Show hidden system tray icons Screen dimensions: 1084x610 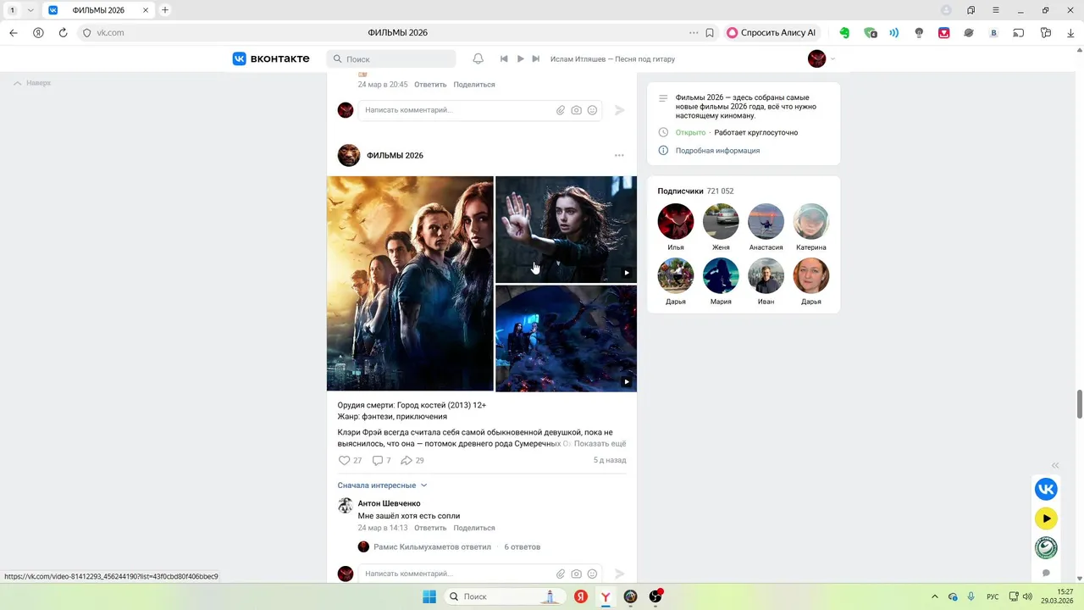(935, 596)
